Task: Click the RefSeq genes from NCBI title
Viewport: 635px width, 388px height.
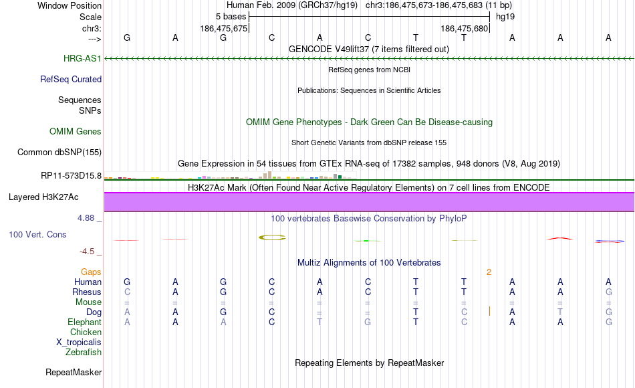Action: 369,70
